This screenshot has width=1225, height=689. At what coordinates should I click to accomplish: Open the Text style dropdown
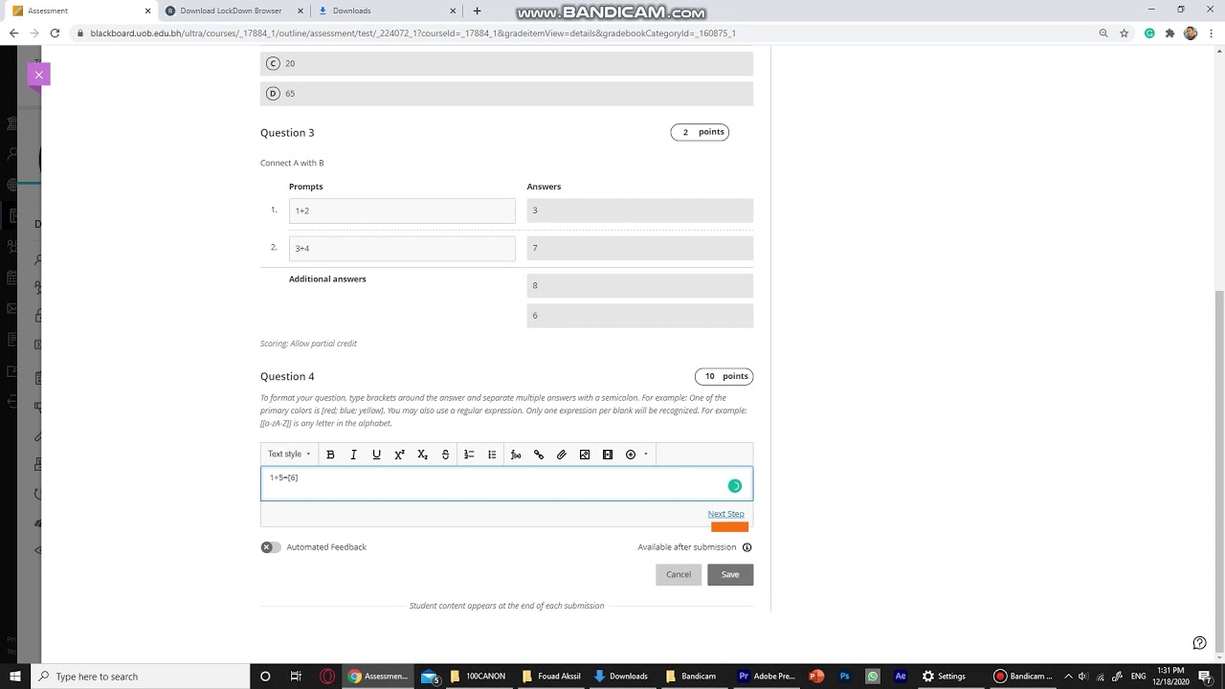coord(288,455)
